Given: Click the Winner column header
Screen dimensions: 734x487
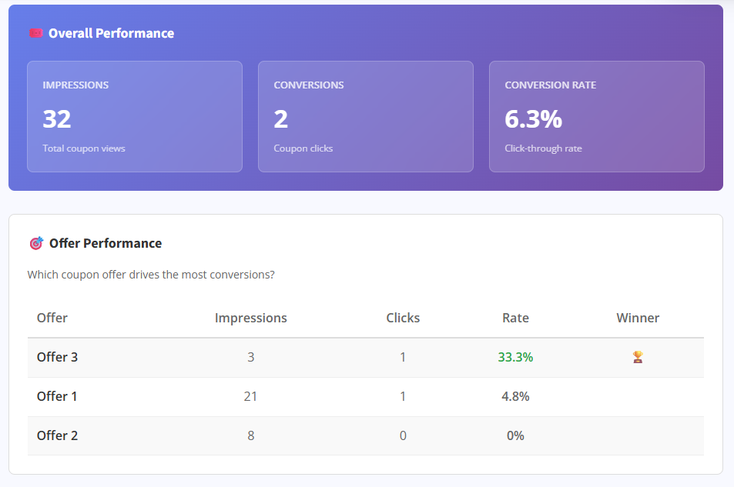Looking at the screenshot, I should tap(638, 318).
